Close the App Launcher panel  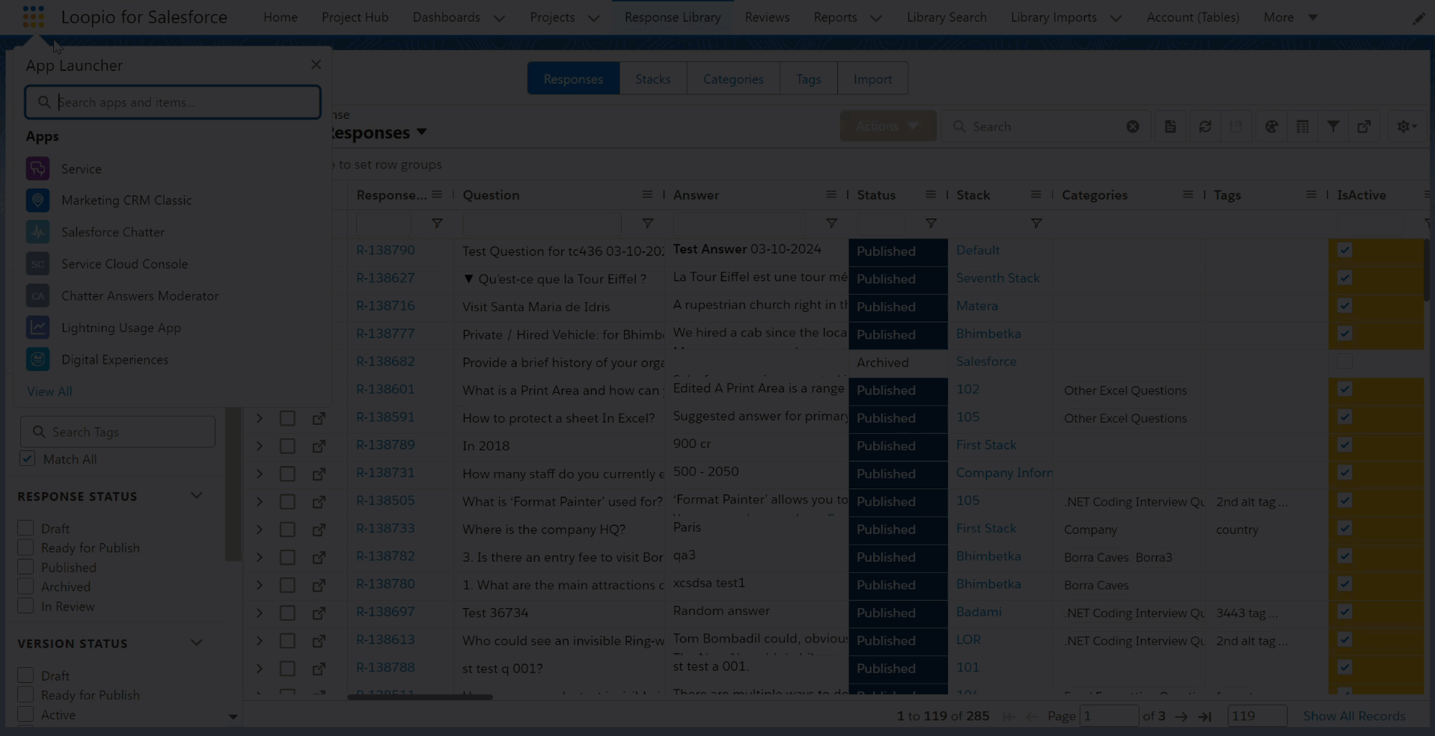pyautogui.click(x=316, y=65)
